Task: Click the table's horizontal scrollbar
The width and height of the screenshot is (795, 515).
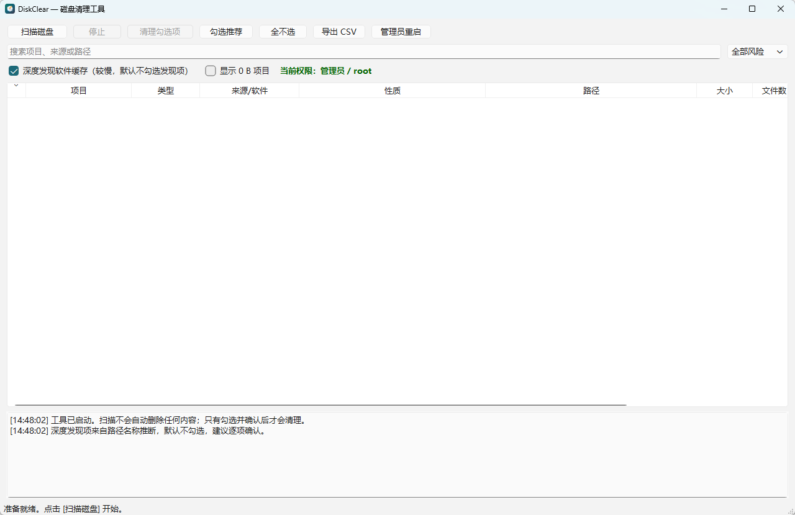Action: point(320,405)
